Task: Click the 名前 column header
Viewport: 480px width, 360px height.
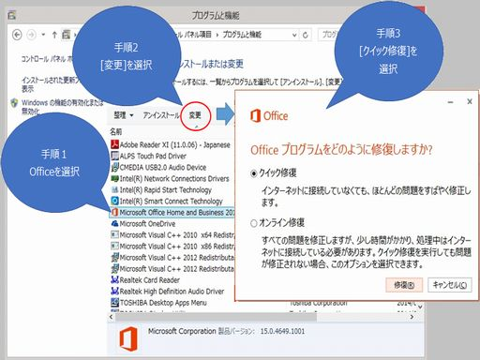Action: [116, 131]
